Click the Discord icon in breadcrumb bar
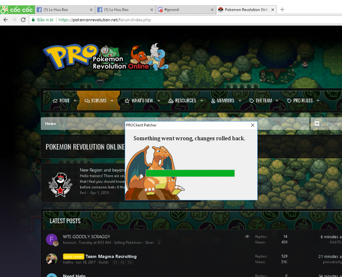 pyautogui.click(x=317, y=124)
